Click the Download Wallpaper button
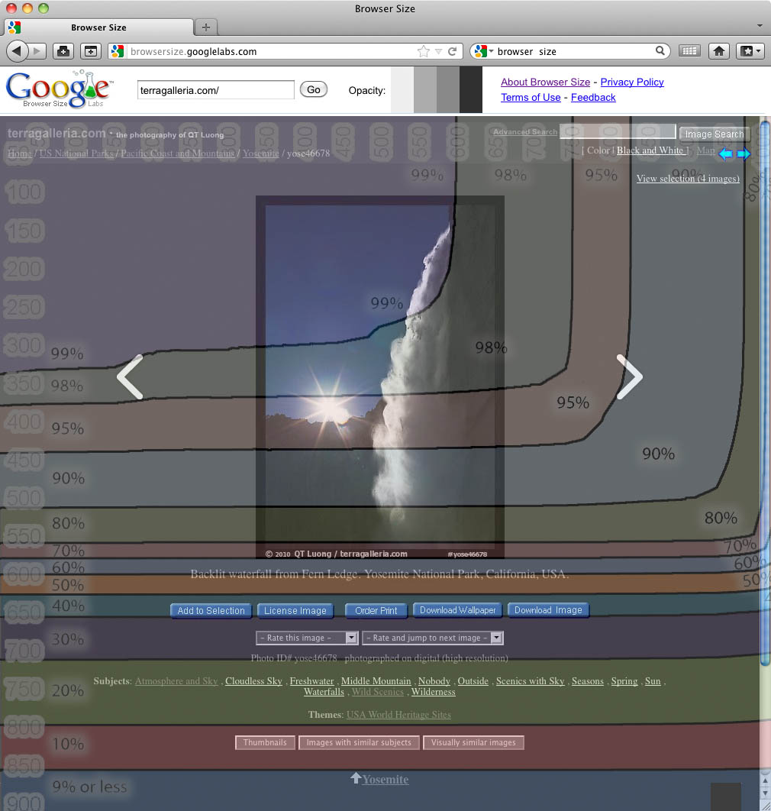The width and height of the screenshot is (771, 811). point(457,610)
